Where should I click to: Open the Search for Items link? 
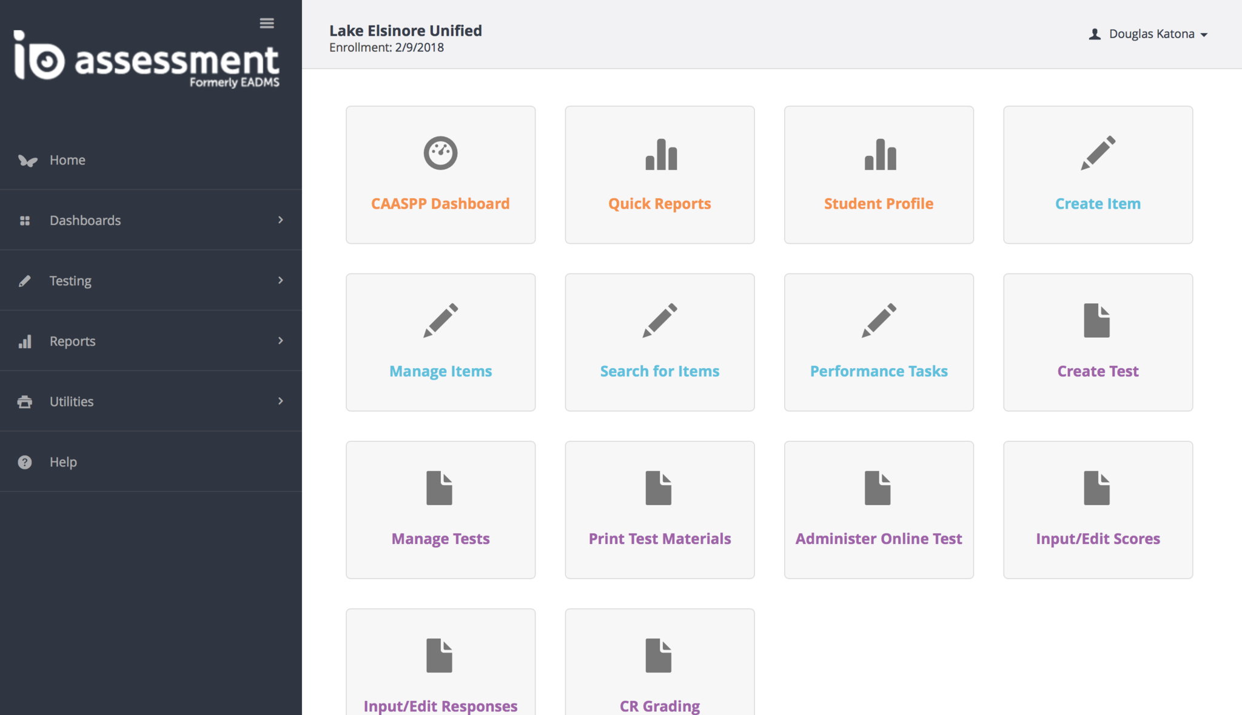click(659, 371)
